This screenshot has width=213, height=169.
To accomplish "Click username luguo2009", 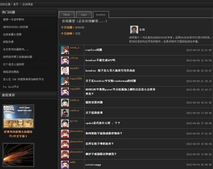I will click(x=76, y=79).
